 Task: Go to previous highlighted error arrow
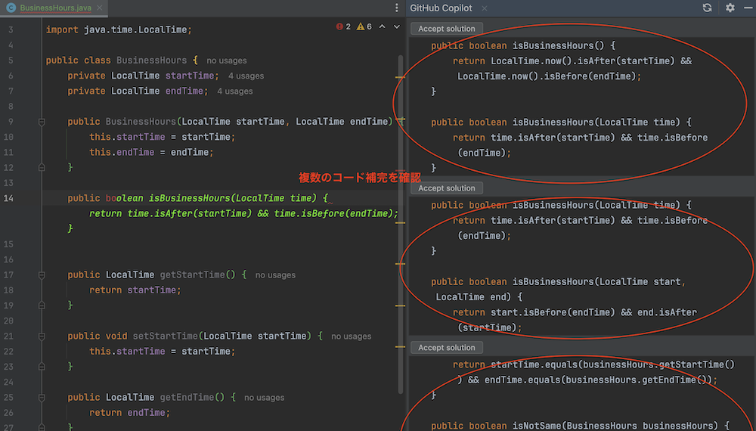pyautogui.click(x=382, y=26)
